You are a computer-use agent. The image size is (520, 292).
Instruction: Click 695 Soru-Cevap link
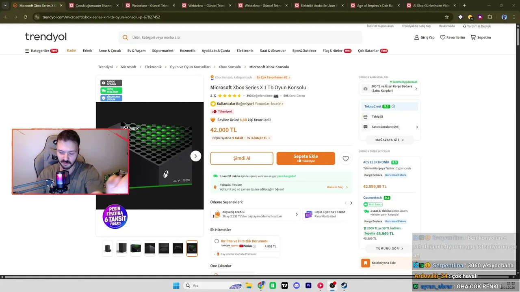294,96
